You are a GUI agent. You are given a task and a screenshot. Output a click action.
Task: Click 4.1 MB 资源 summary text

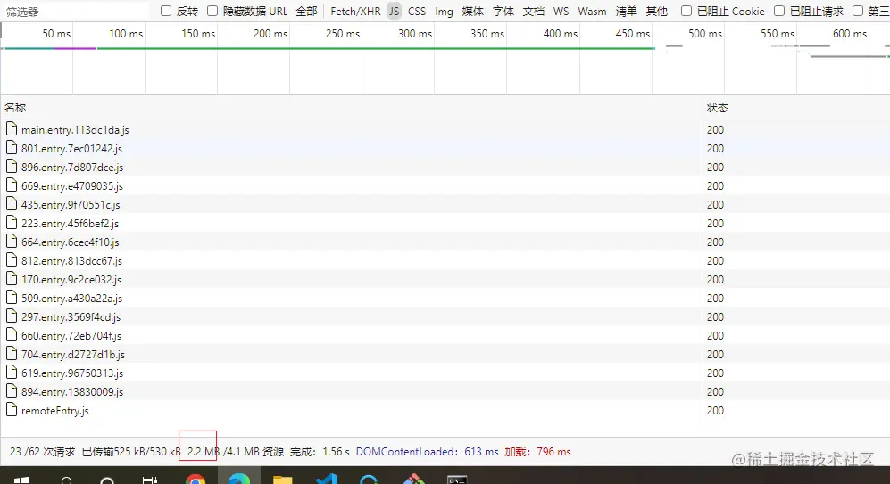[256, 452]
